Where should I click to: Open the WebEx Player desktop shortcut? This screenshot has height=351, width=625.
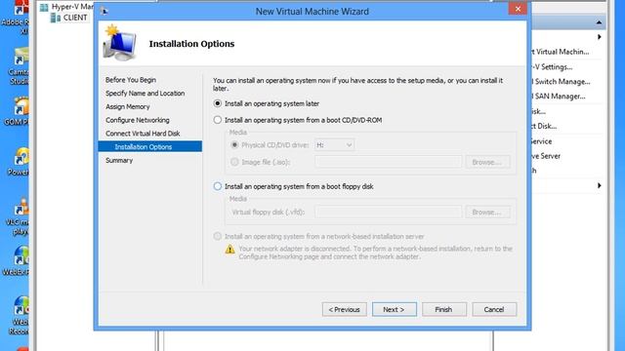[x=17, y=261]
